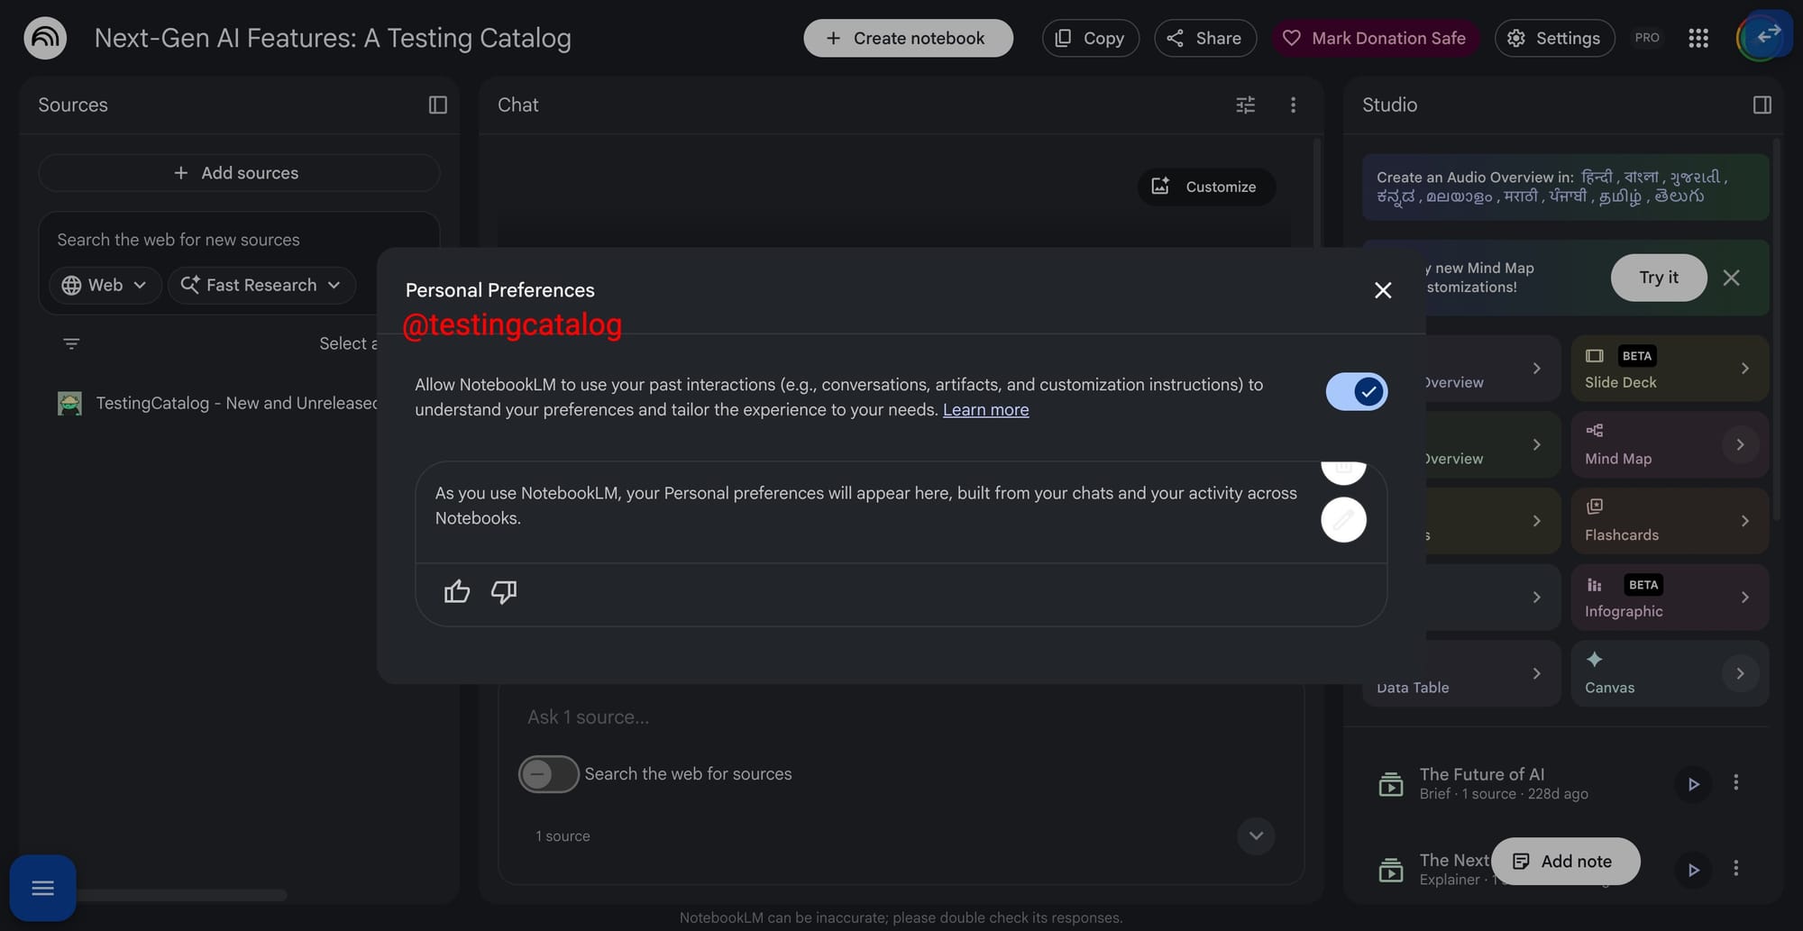Play The Future of AI overview
Viewport: 1803px width, 931px height.
[x=1693, y=784]
